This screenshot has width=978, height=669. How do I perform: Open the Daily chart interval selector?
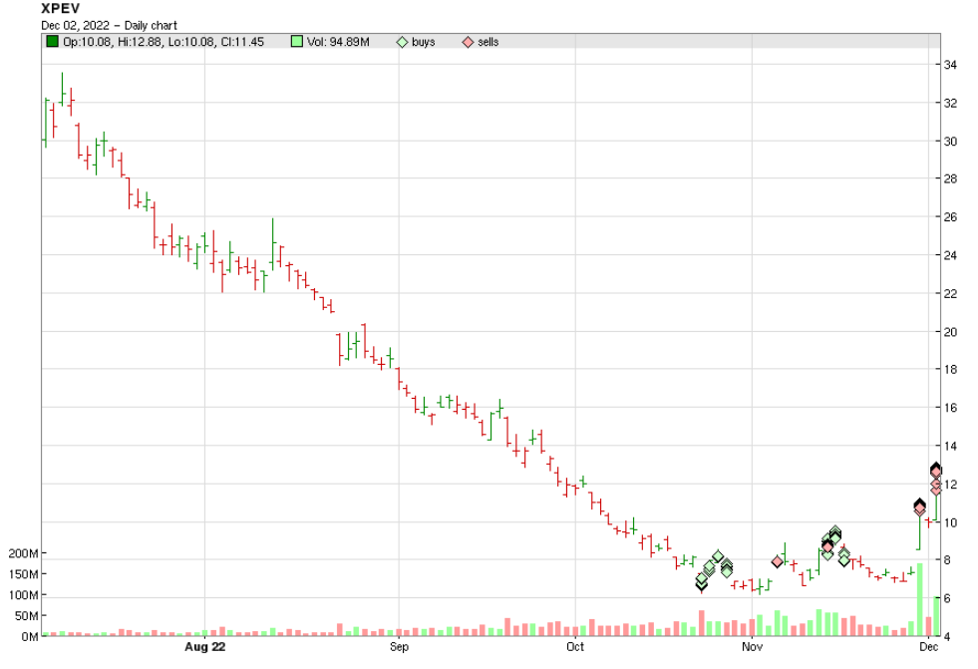pos(150,26)
